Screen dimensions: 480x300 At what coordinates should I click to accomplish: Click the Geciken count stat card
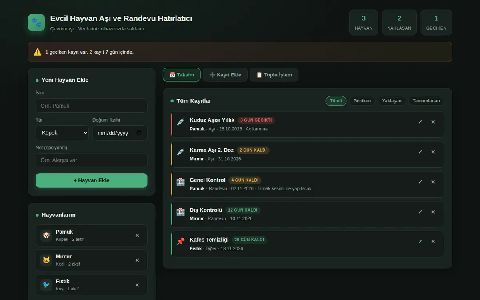(436, 22)
